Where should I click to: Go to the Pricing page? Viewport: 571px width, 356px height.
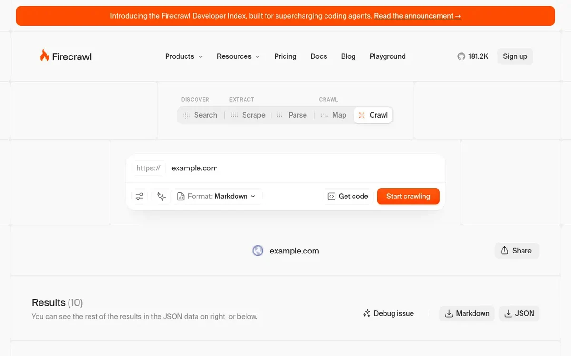[285, 56]
